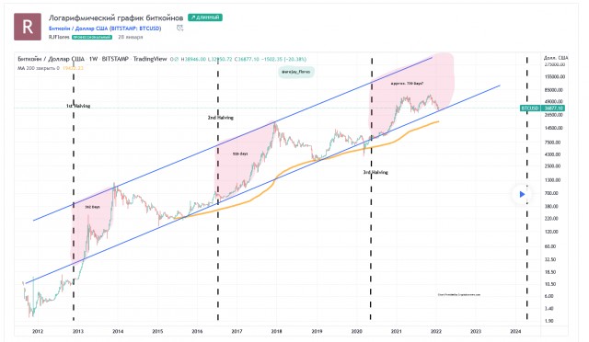Image resolution: width=589 pixels, height=342 pixels.
Task: Click the 2024 mark on the time axis
Action: [x=515, y=331]
